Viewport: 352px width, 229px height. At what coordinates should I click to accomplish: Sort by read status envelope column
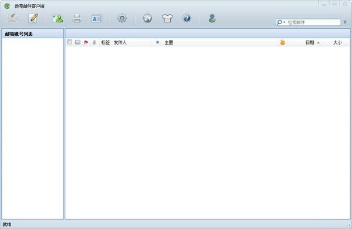pos(77,42)
